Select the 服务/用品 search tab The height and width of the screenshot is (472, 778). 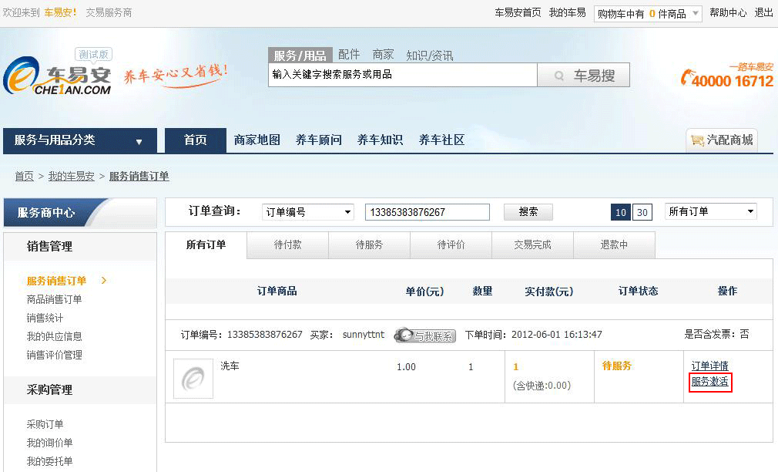300,56
